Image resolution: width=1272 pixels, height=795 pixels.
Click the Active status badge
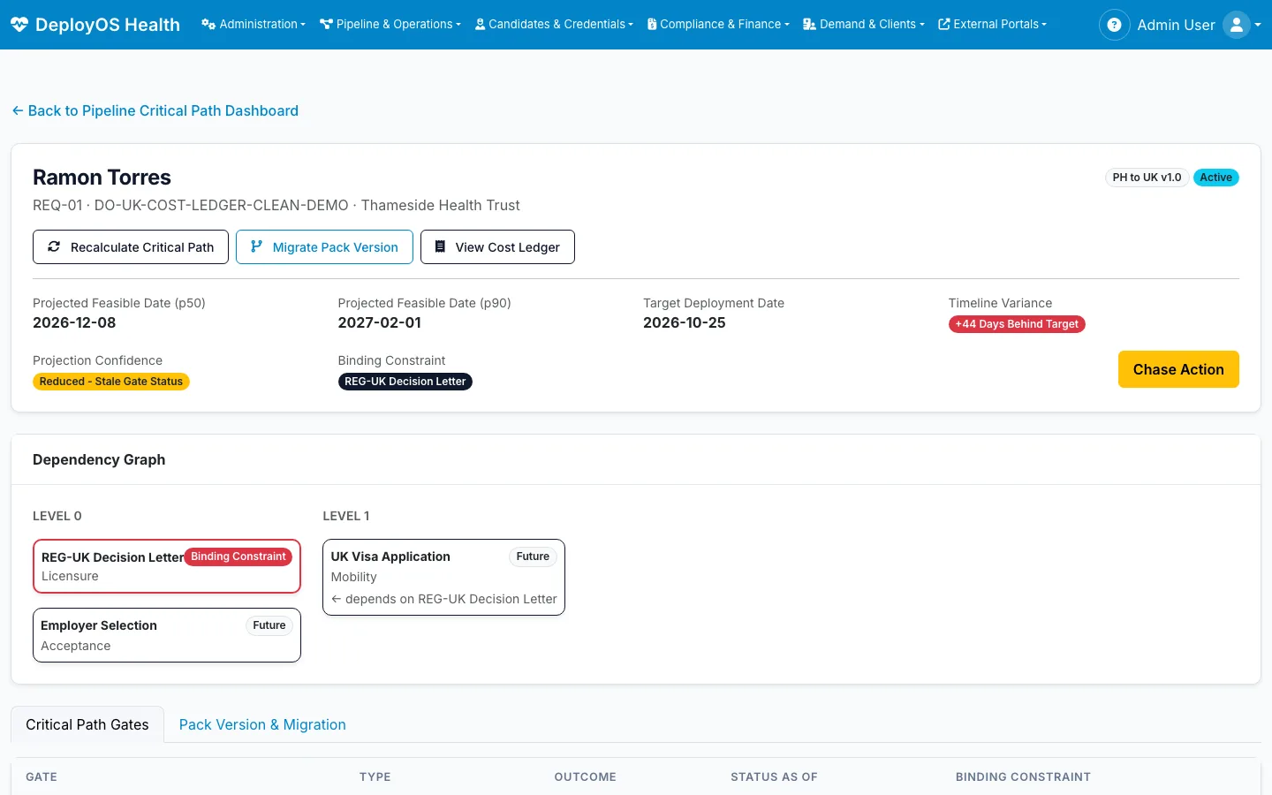coord(1215,178)
